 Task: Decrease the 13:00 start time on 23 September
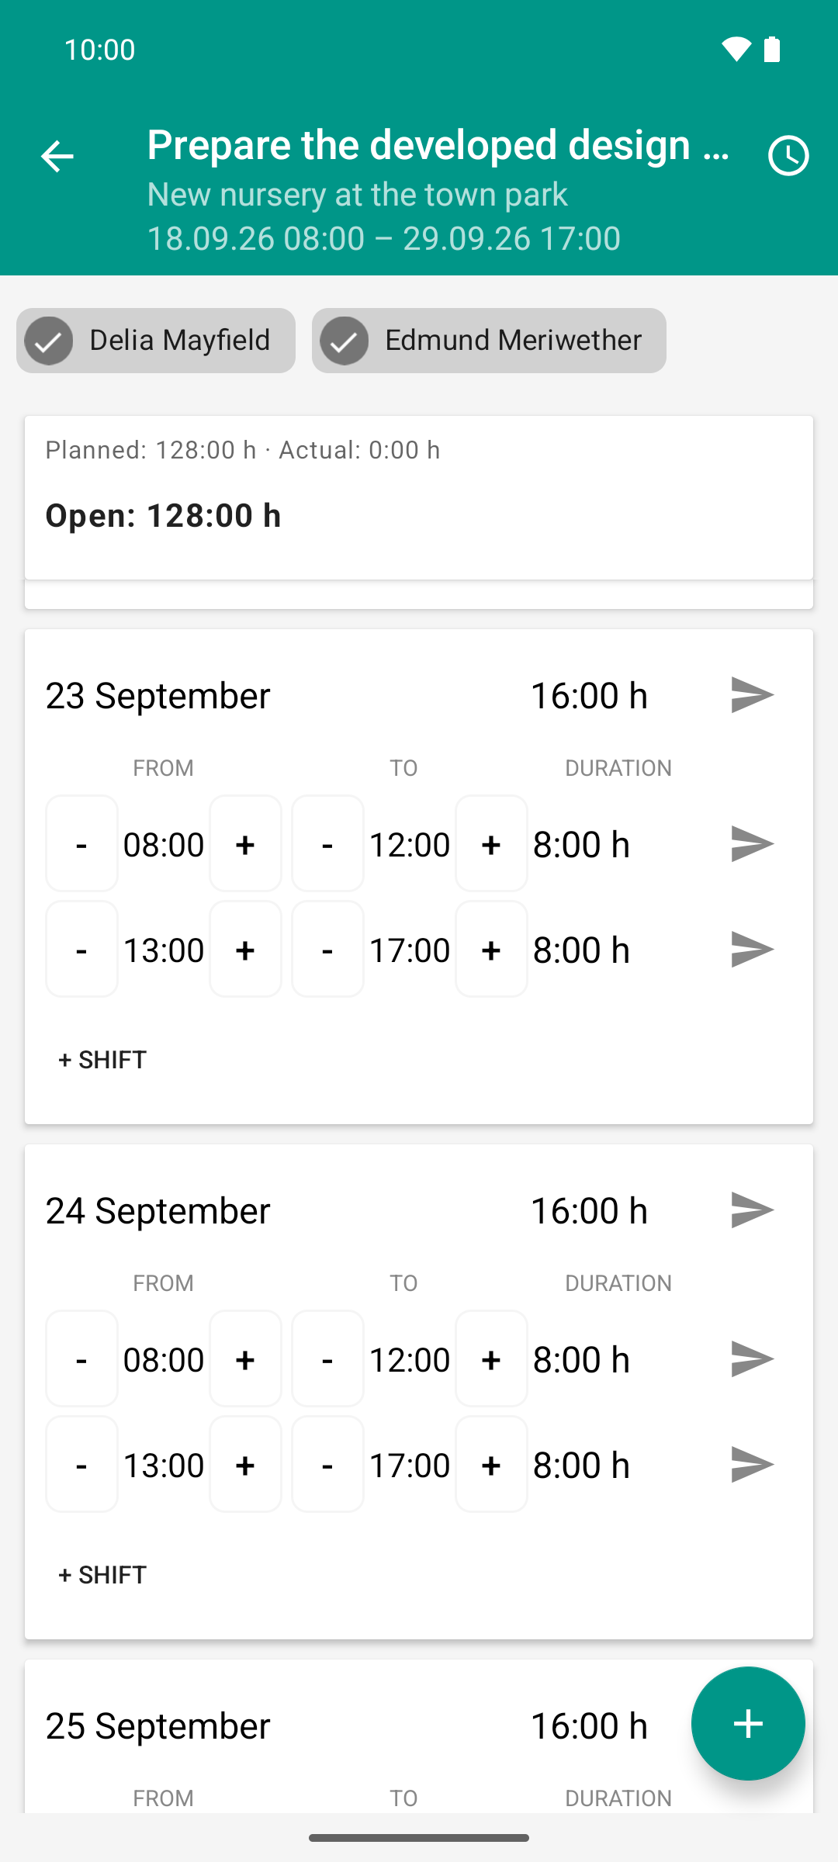coord(81,949)
